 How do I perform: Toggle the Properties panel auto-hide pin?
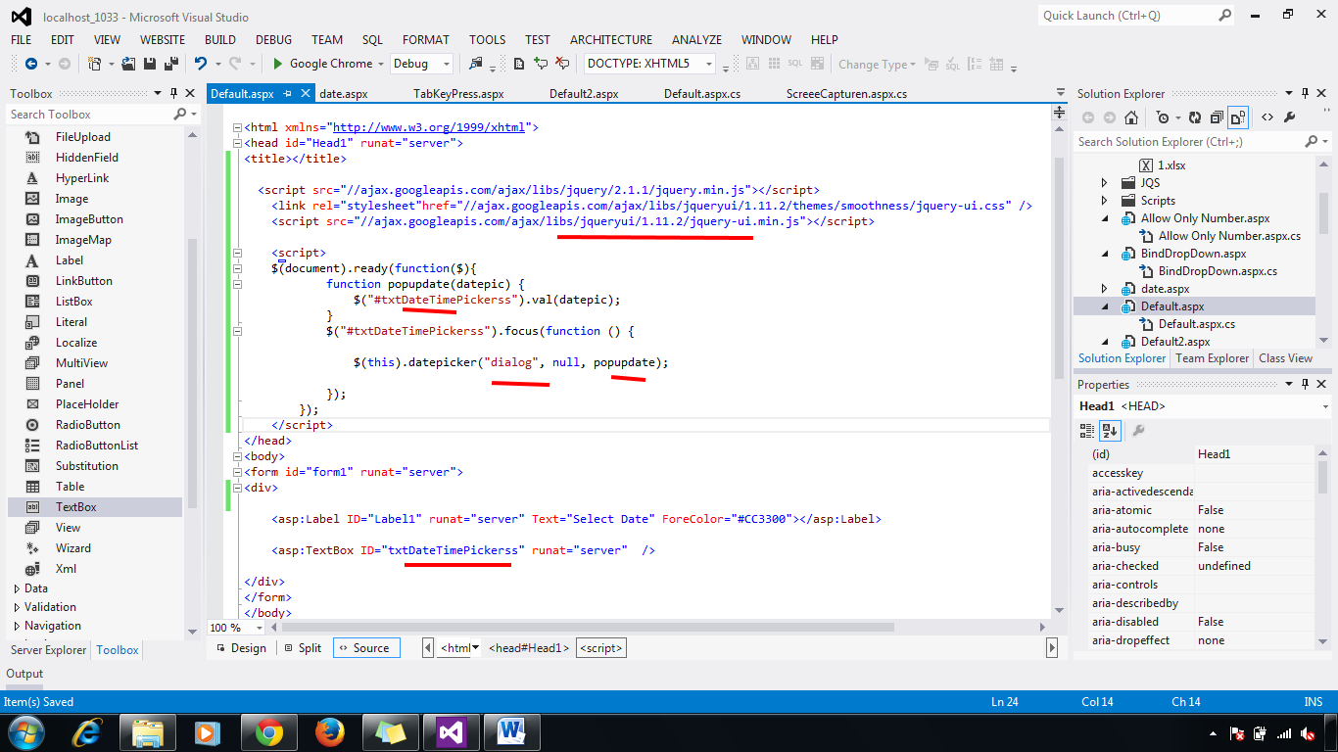click(x=1306, y=384)
